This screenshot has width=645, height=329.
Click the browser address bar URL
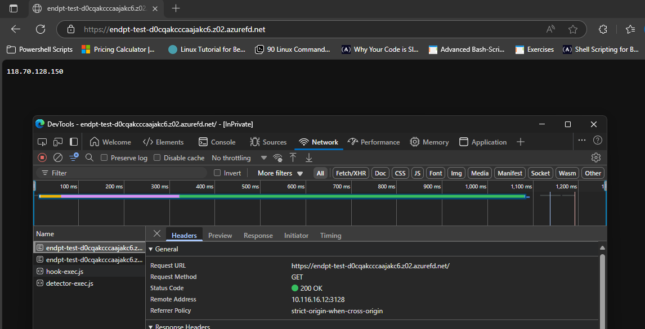pos(174,30)
